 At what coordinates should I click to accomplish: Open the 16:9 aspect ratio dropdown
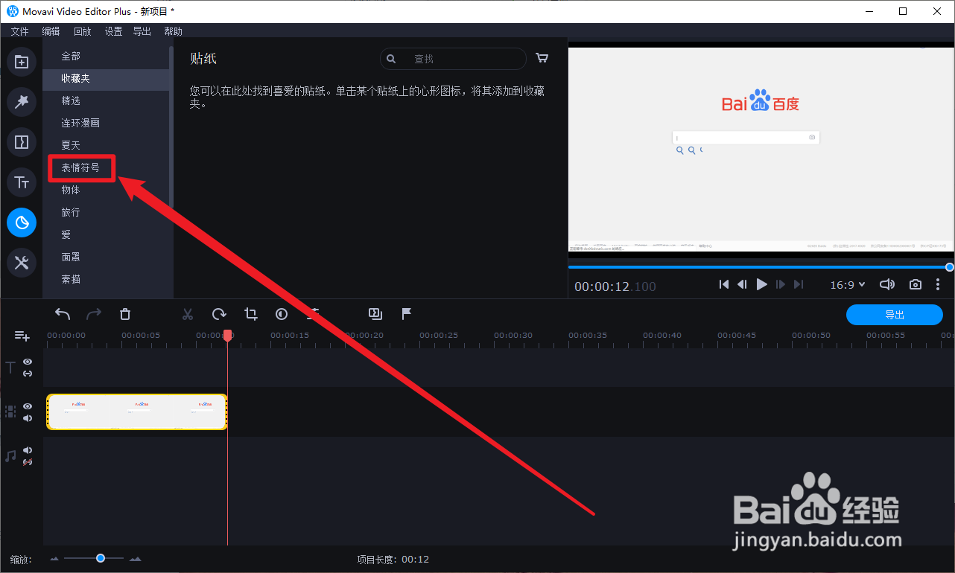pos(848,284)
